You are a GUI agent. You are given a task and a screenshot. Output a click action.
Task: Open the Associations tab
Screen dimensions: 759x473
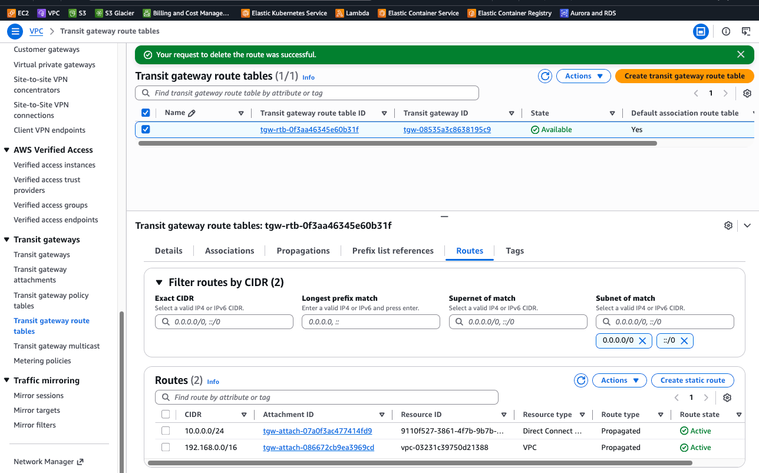coord(229,251)
